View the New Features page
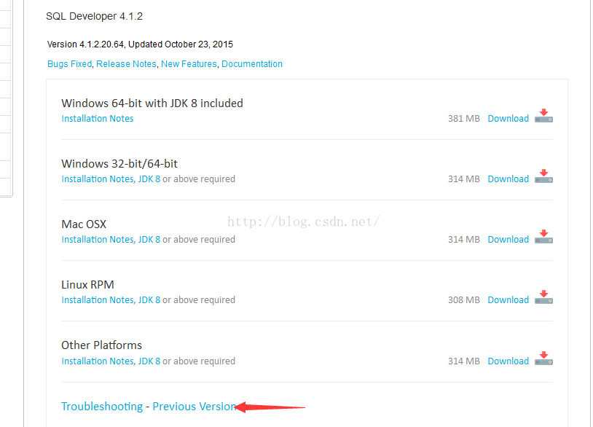The width and height of the screenshot is (593, 427). point(189,64)
